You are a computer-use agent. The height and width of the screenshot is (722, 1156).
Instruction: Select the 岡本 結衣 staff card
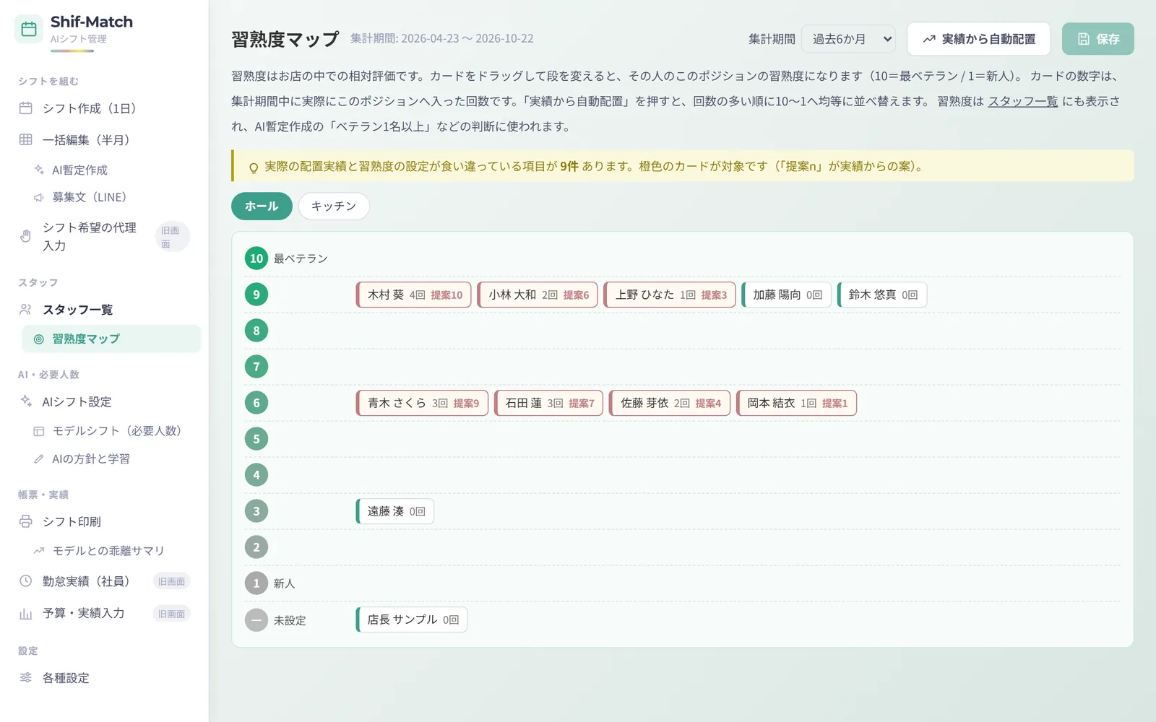coord(797,403)
